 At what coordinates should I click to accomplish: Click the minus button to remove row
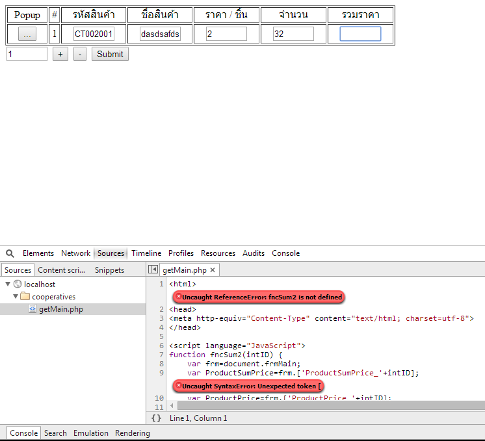pos(80,54)
